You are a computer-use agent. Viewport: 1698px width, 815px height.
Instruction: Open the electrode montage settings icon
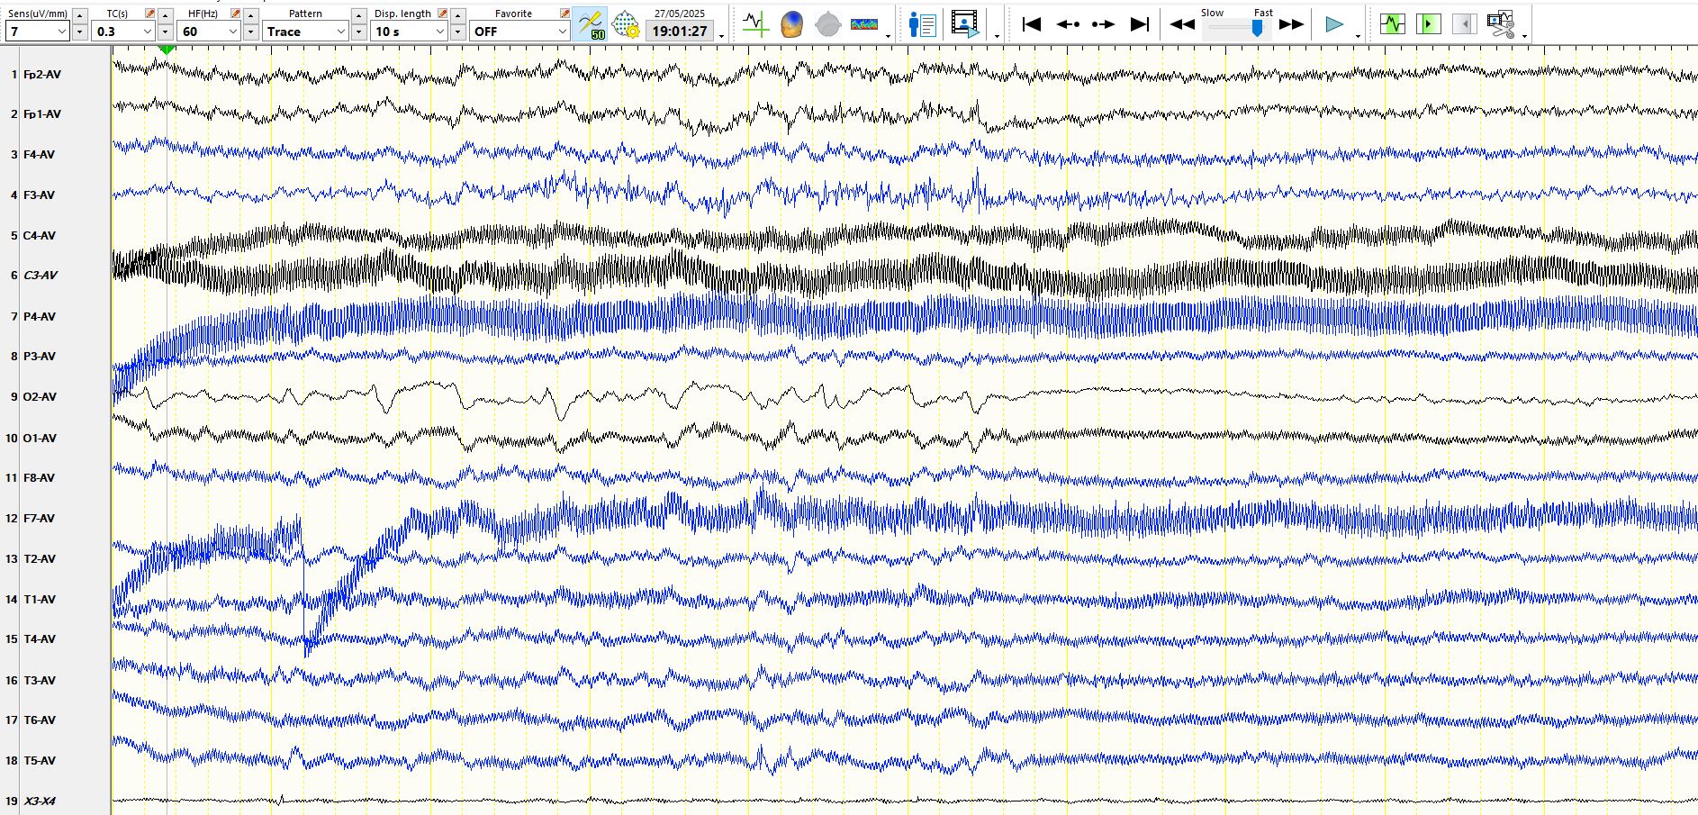625,24
